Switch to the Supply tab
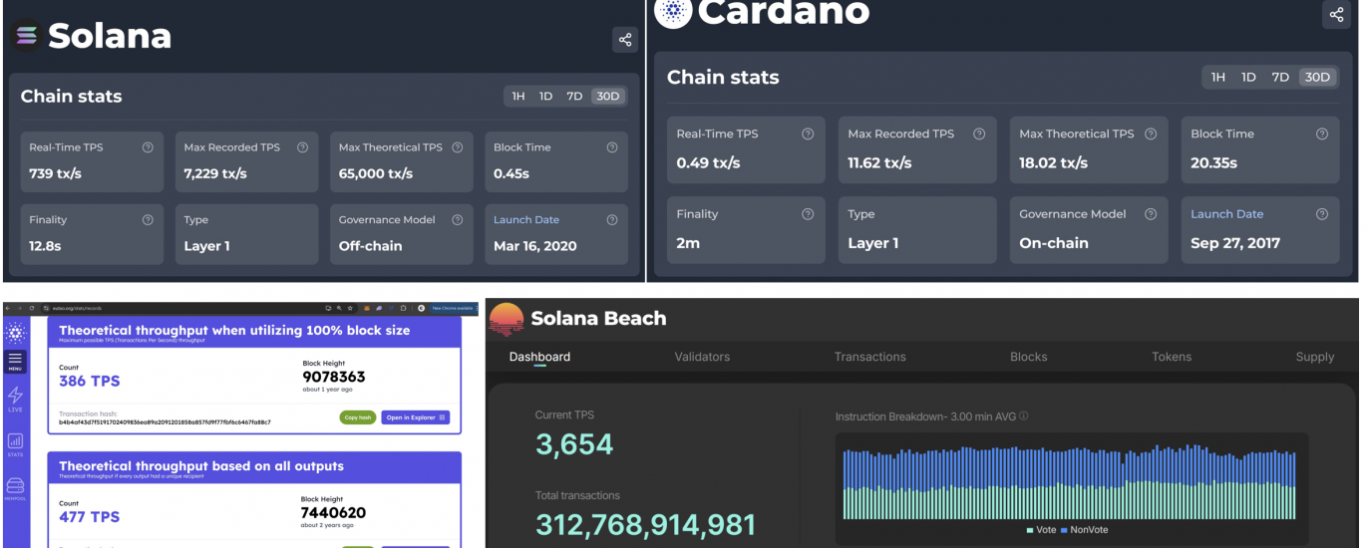Image resolution: width=1366 pixels, height=548 pixels. [1314, 357]
